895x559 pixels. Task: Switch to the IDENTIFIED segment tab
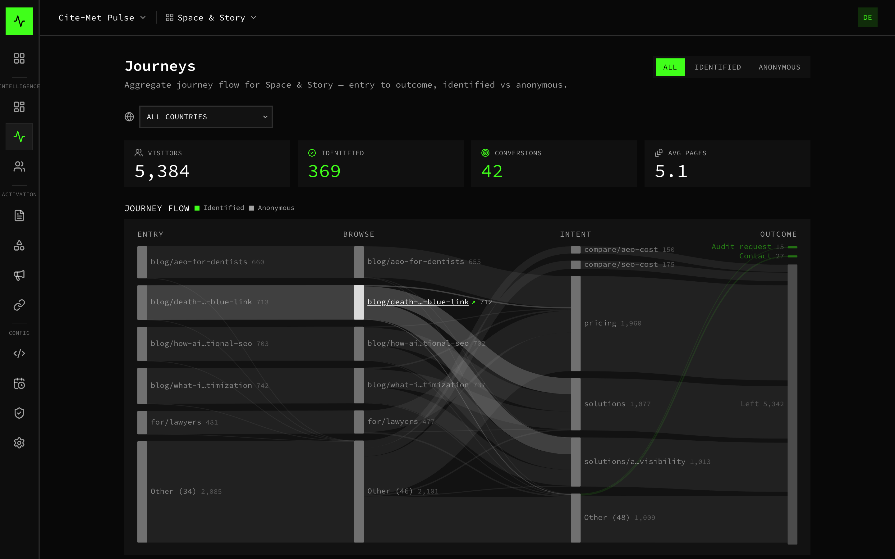(718, 67)
